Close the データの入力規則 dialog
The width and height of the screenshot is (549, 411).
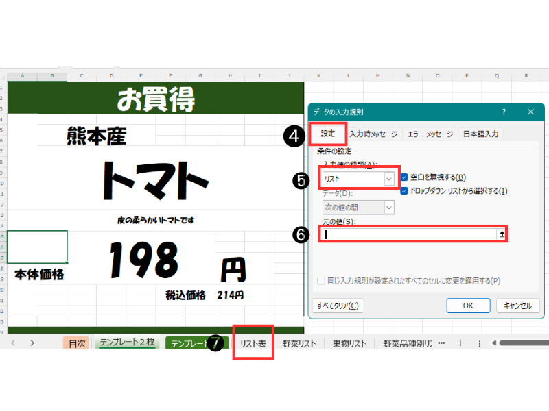(x=530, y=112)
